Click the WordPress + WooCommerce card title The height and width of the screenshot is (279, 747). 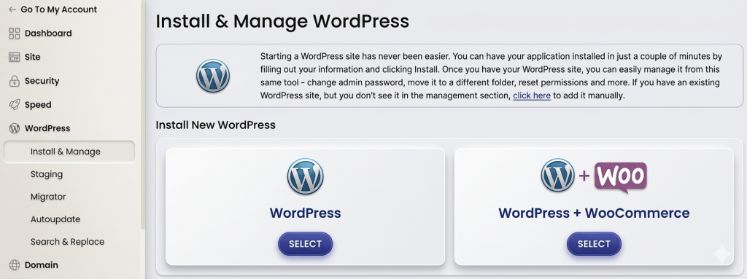(x=594, y=213)
